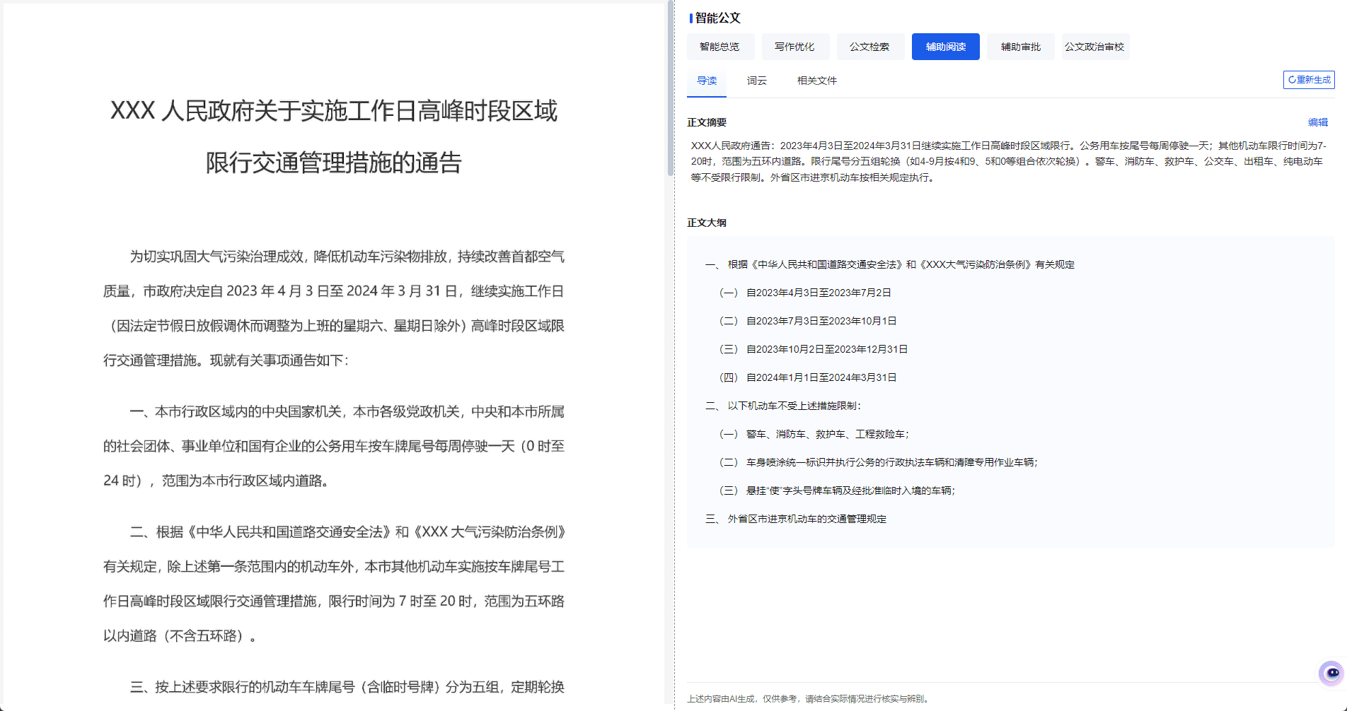Viewport: 1347px width, 711px height.
Task: Click the 辅助阅读 tab
Action: [x=946, y=47]
